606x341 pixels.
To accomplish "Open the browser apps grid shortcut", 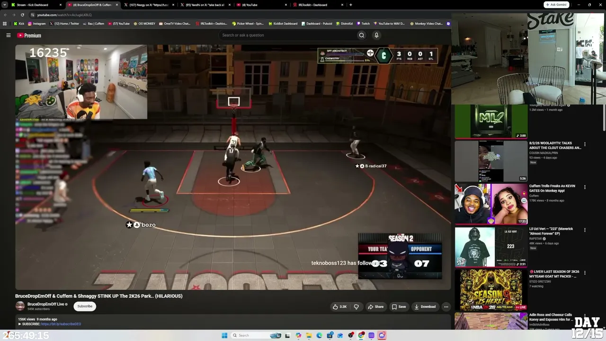I will coord(5,24).
